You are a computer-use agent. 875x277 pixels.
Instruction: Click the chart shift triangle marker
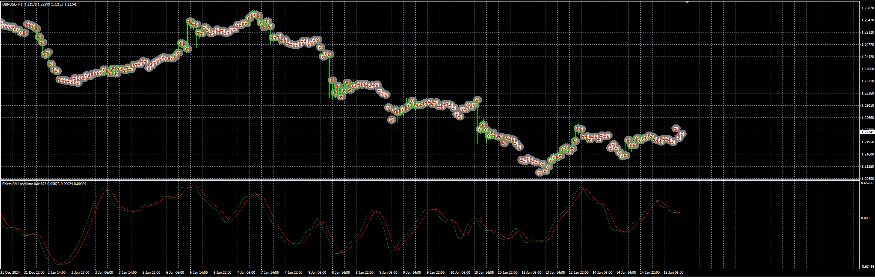coord(687,3)
